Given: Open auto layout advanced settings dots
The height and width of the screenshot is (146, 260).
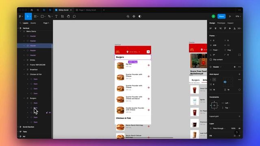Looking at the screenshot, I should click(239, 79).
